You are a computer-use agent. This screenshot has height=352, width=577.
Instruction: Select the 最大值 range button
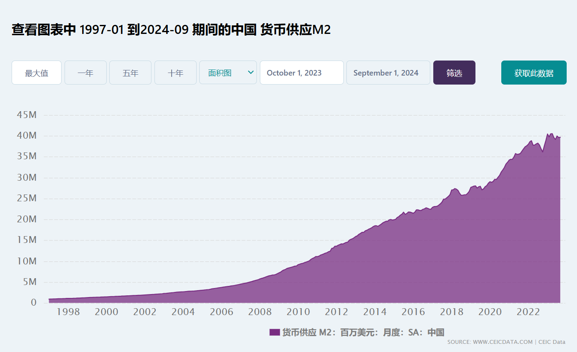tap(37, 73)
